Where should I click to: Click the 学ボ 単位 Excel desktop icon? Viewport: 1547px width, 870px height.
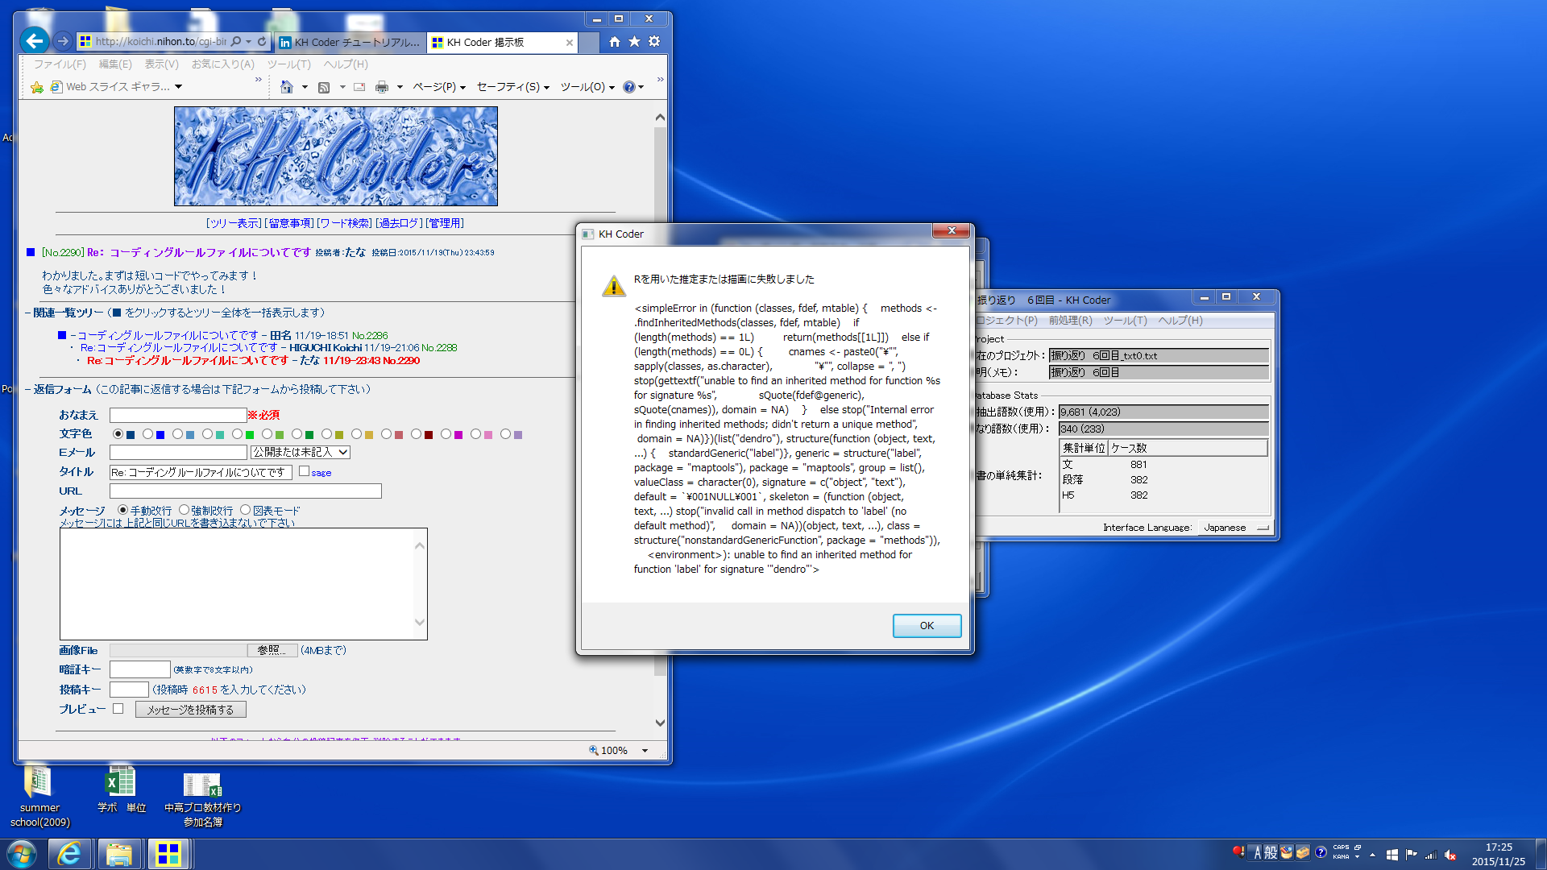coord(121,790)
